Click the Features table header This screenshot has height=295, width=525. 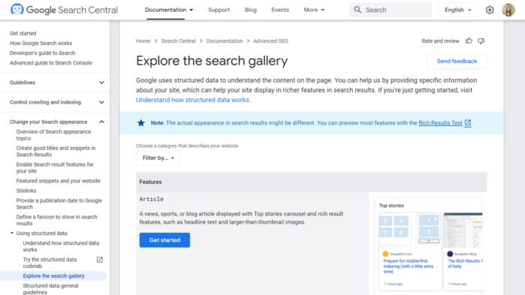(312, 182)
